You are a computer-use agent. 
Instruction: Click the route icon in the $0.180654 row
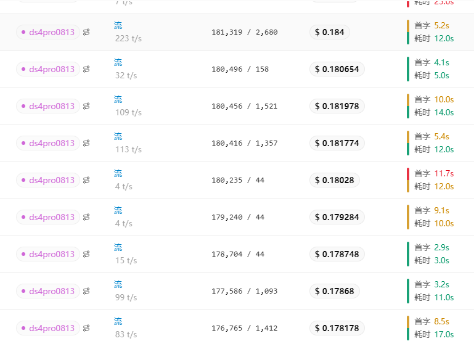pyautogui.click(x=86, y=69)
